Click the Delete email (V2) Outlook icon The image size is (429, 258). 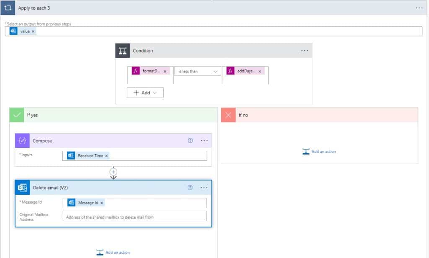(23, 188)
